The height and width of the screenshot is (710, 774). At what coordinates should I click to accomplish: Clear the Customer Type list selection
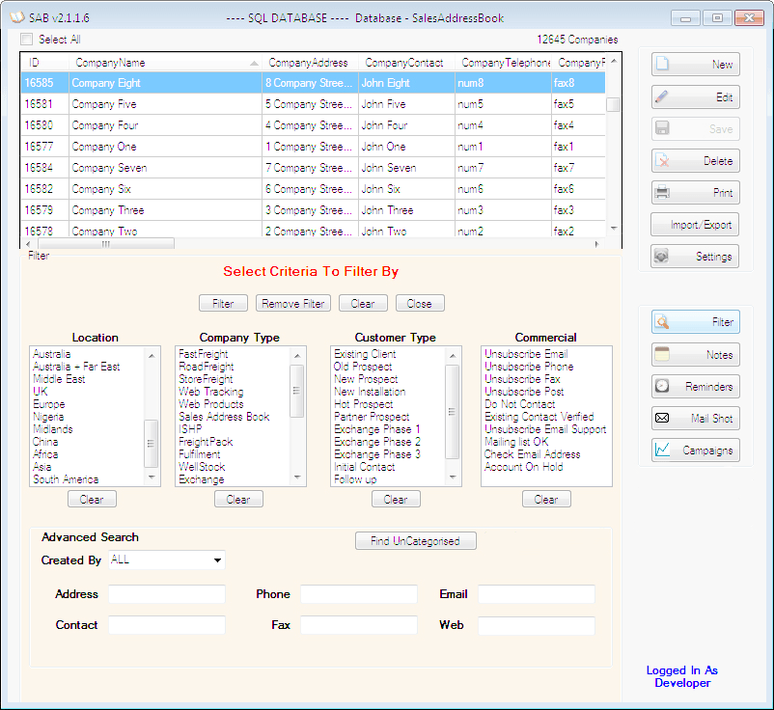coord(396,499)
